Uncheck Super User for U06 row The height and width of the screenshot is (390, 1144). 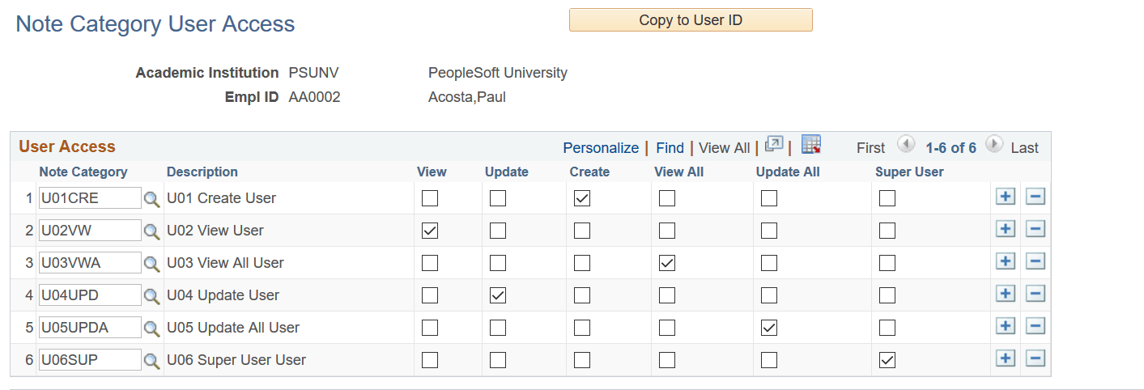887,360
